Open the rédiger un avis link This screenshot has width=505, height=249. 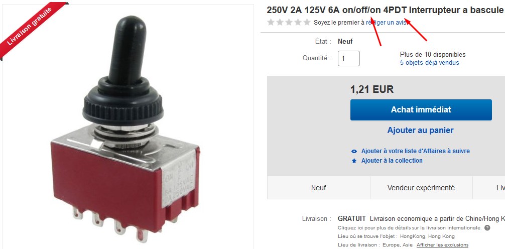point(388,23)
